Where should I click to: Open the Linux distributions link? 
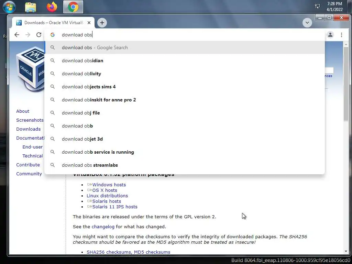(107, 196)
